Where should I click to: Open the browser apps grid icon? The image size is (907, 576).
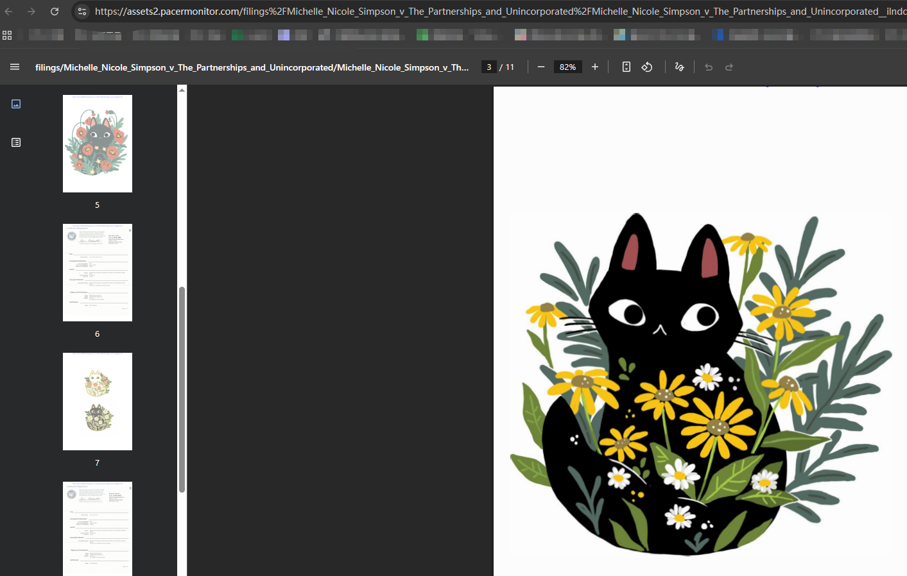7,35
